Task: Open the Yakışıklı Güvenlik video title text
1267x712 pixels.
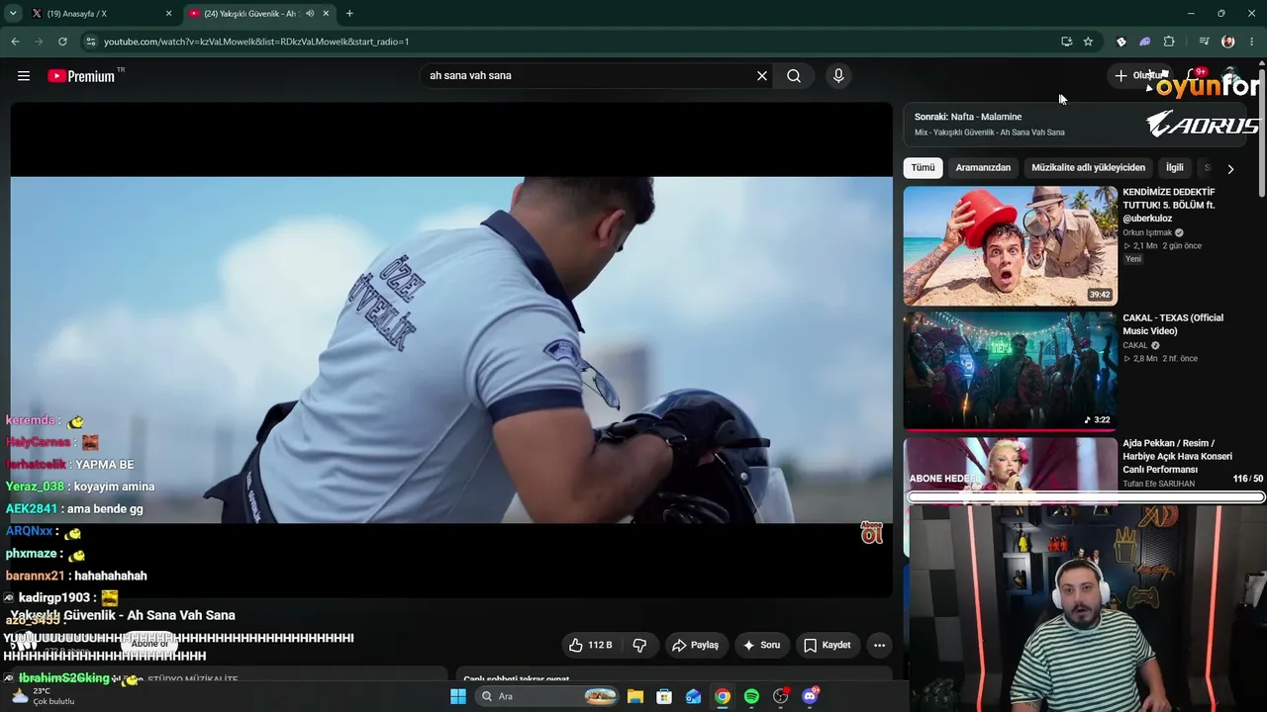Action: (x=123, y=615)
